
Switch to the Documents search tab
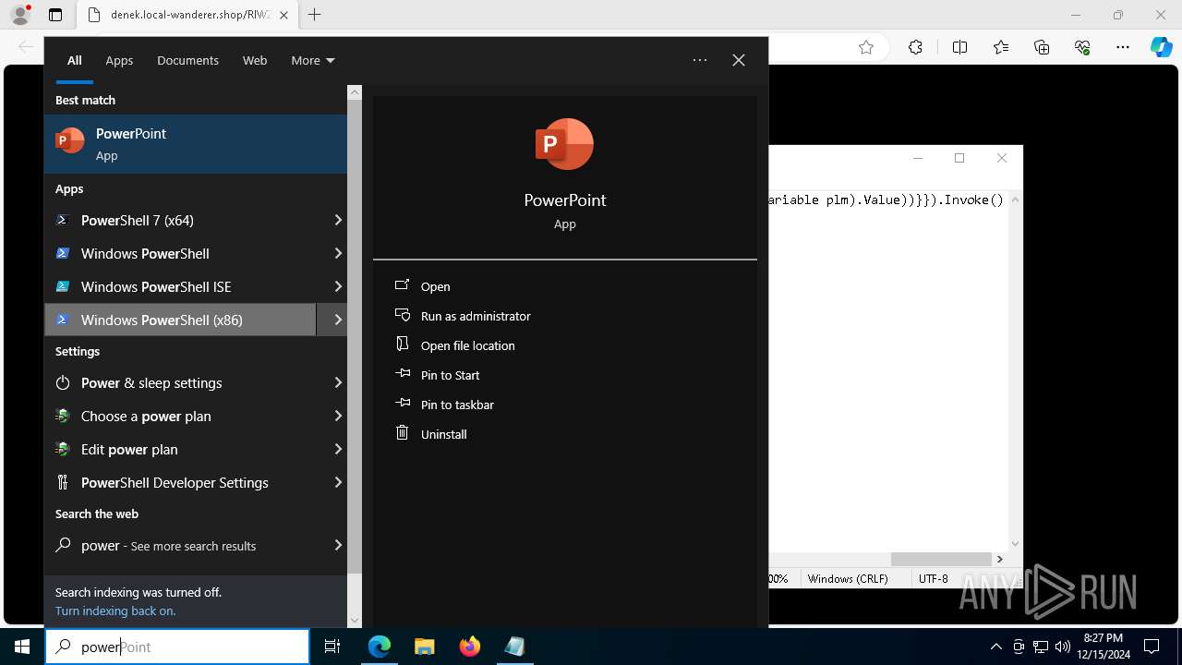[x=187, y=60]
